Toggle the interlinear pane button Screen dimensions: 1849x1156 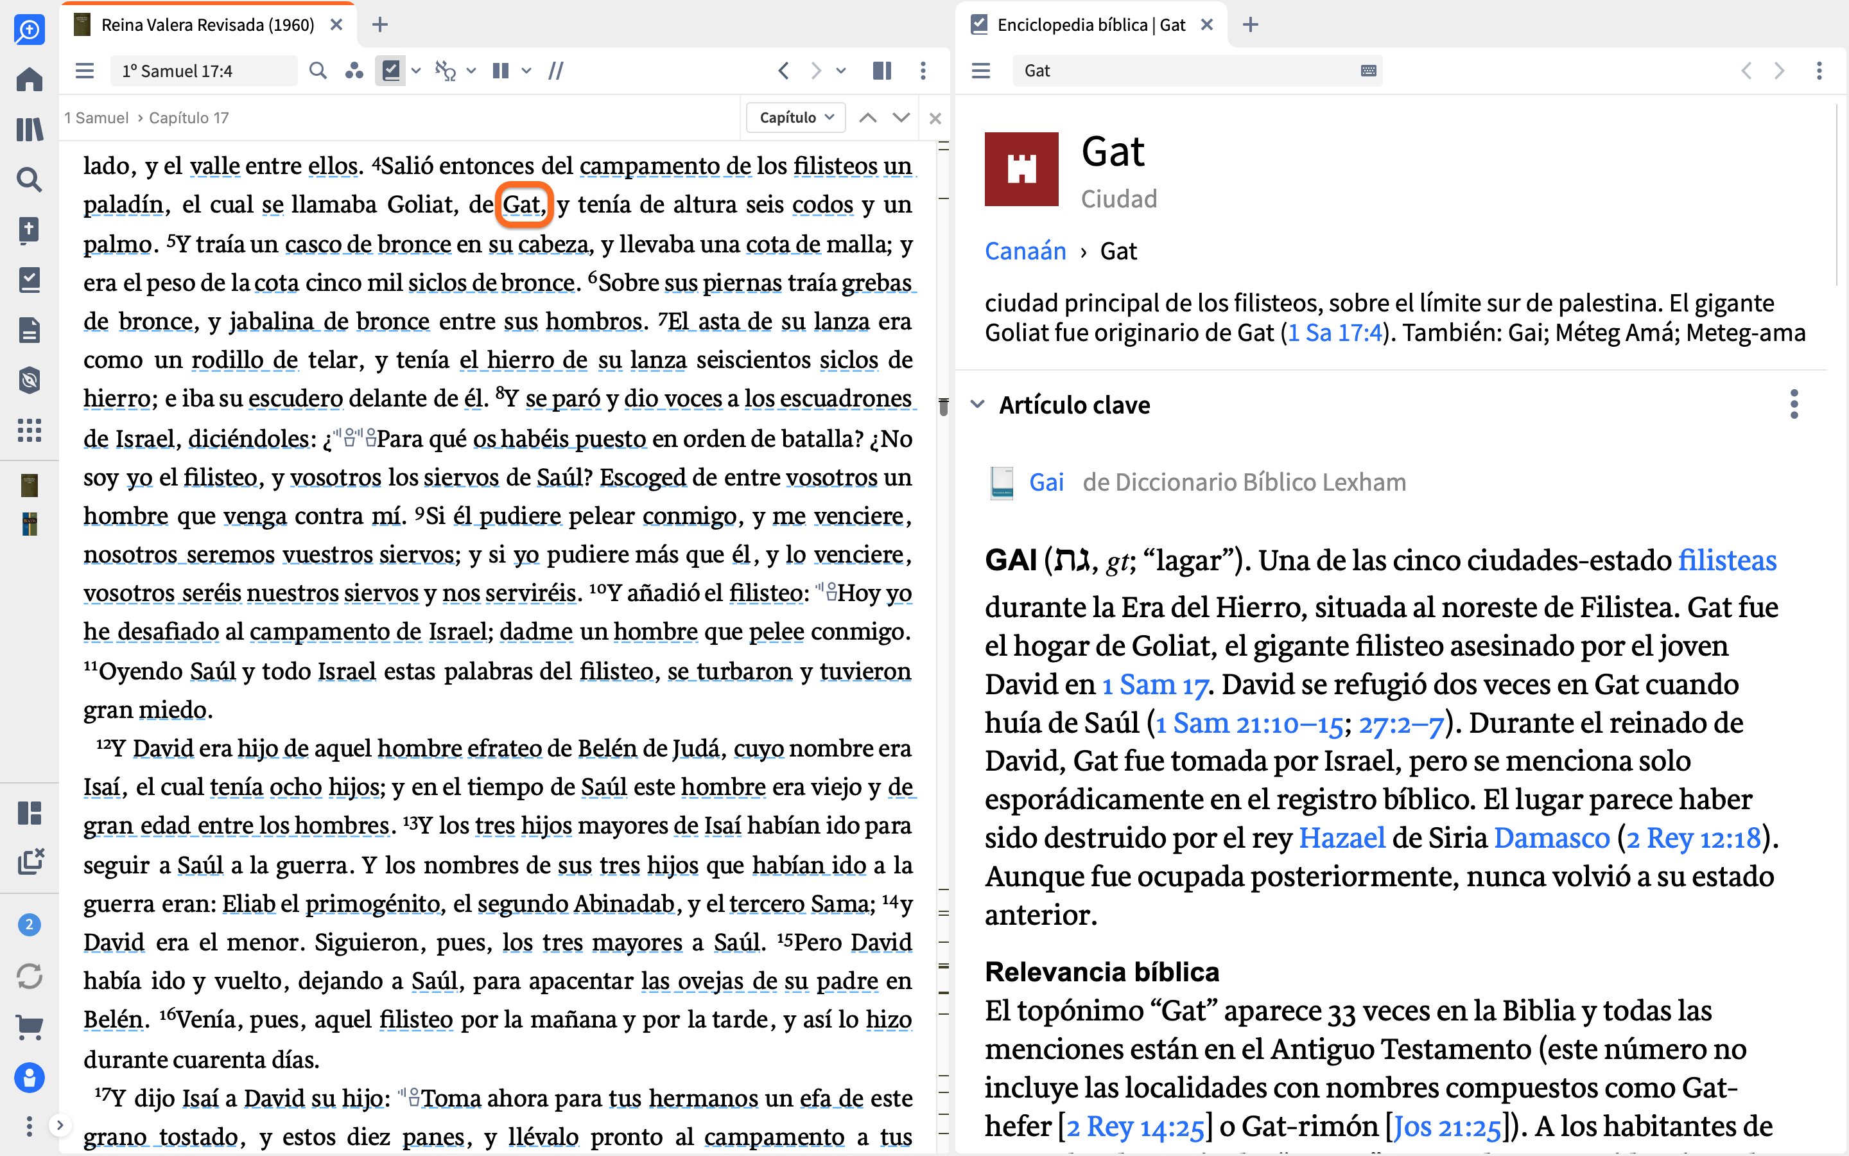tap(446, 71)
